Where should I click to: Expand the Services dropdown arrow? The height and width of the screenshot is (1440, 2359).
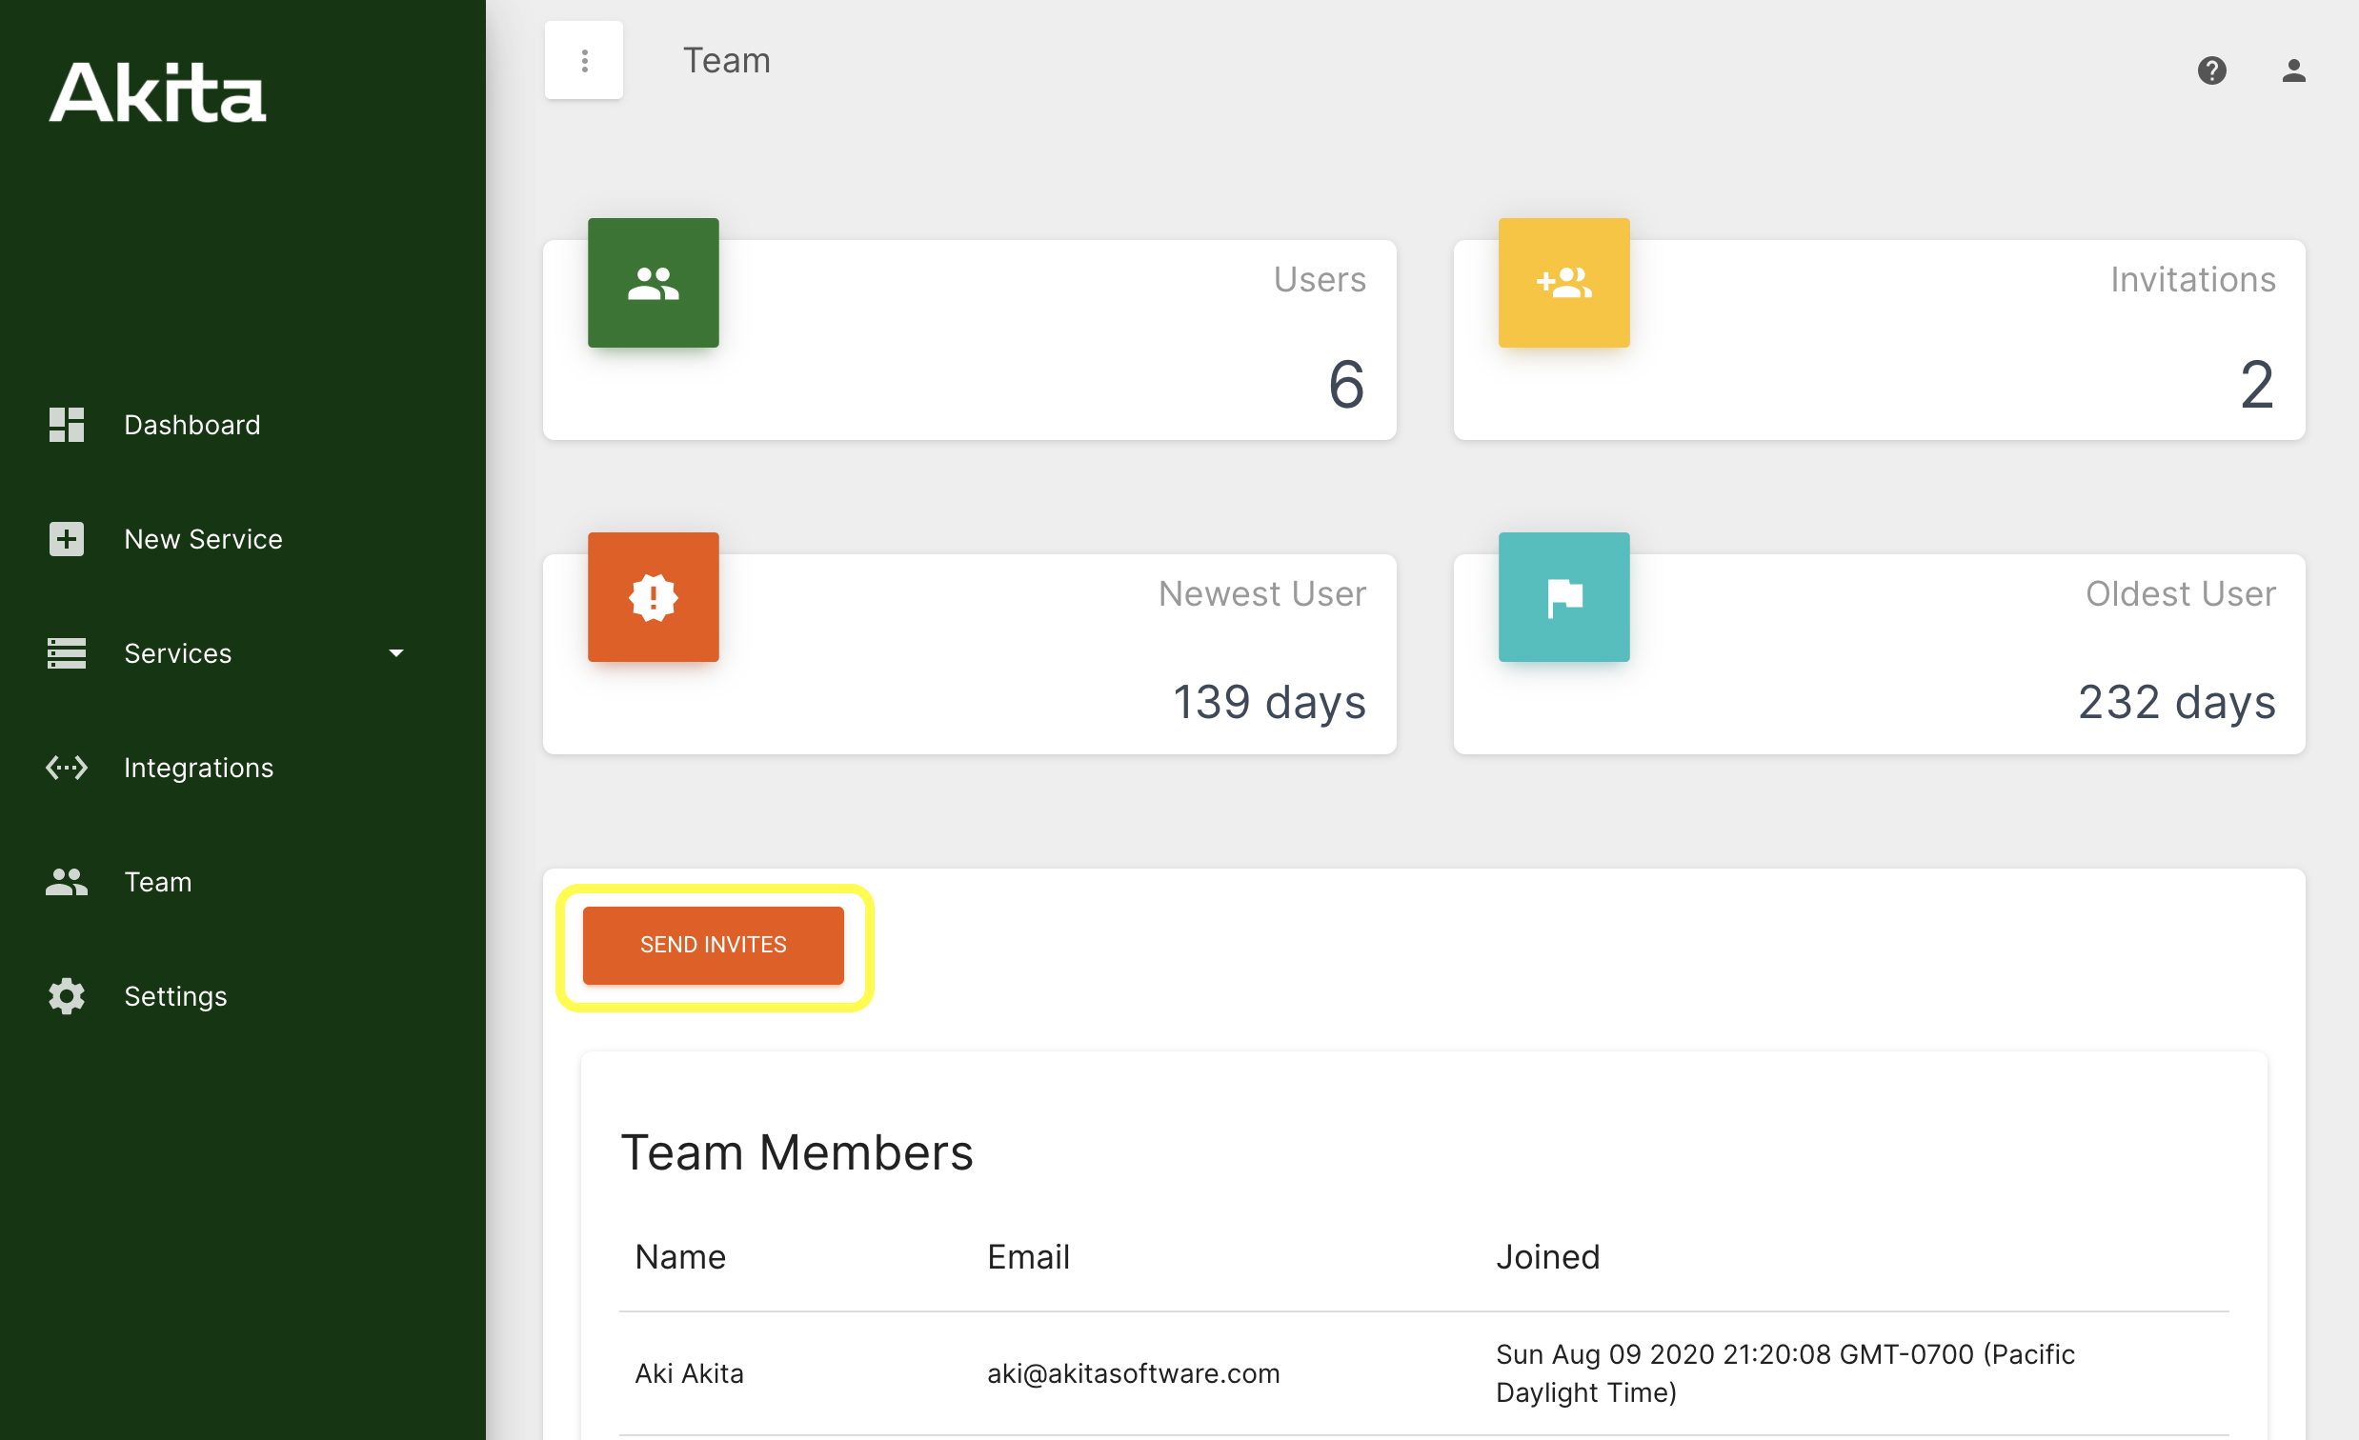(396, 653)
